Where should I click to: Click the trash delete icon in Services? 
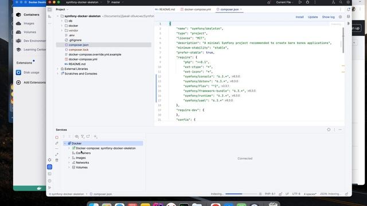[x=57, y=160]
